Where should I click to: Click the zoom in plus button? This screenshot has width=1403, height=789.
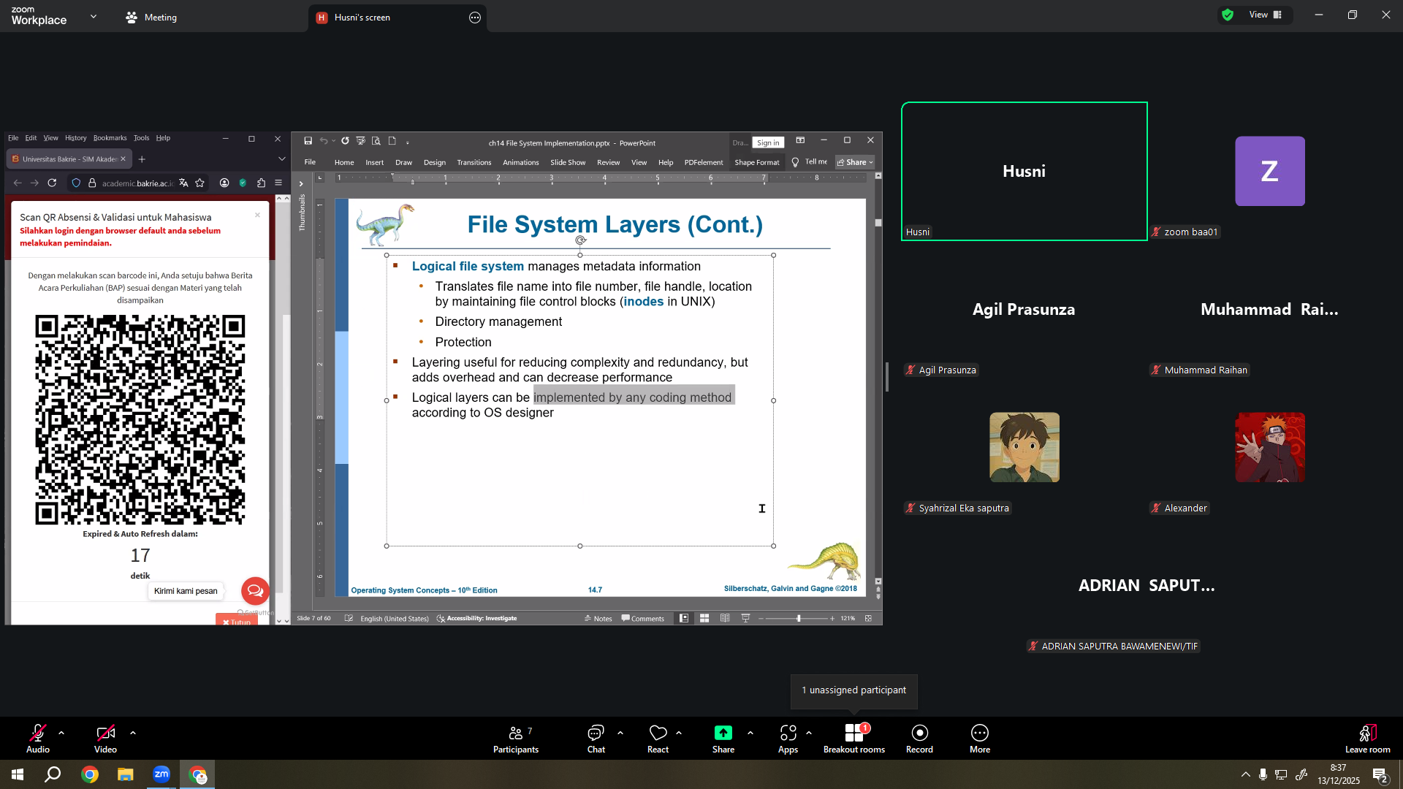[x=832, y=619]
